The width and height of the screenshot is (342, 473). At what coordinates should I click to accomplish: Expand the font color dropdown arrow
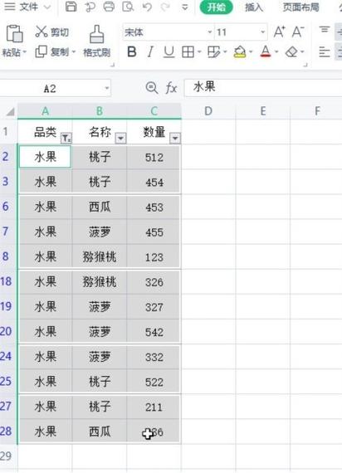(x=276, y=52)
